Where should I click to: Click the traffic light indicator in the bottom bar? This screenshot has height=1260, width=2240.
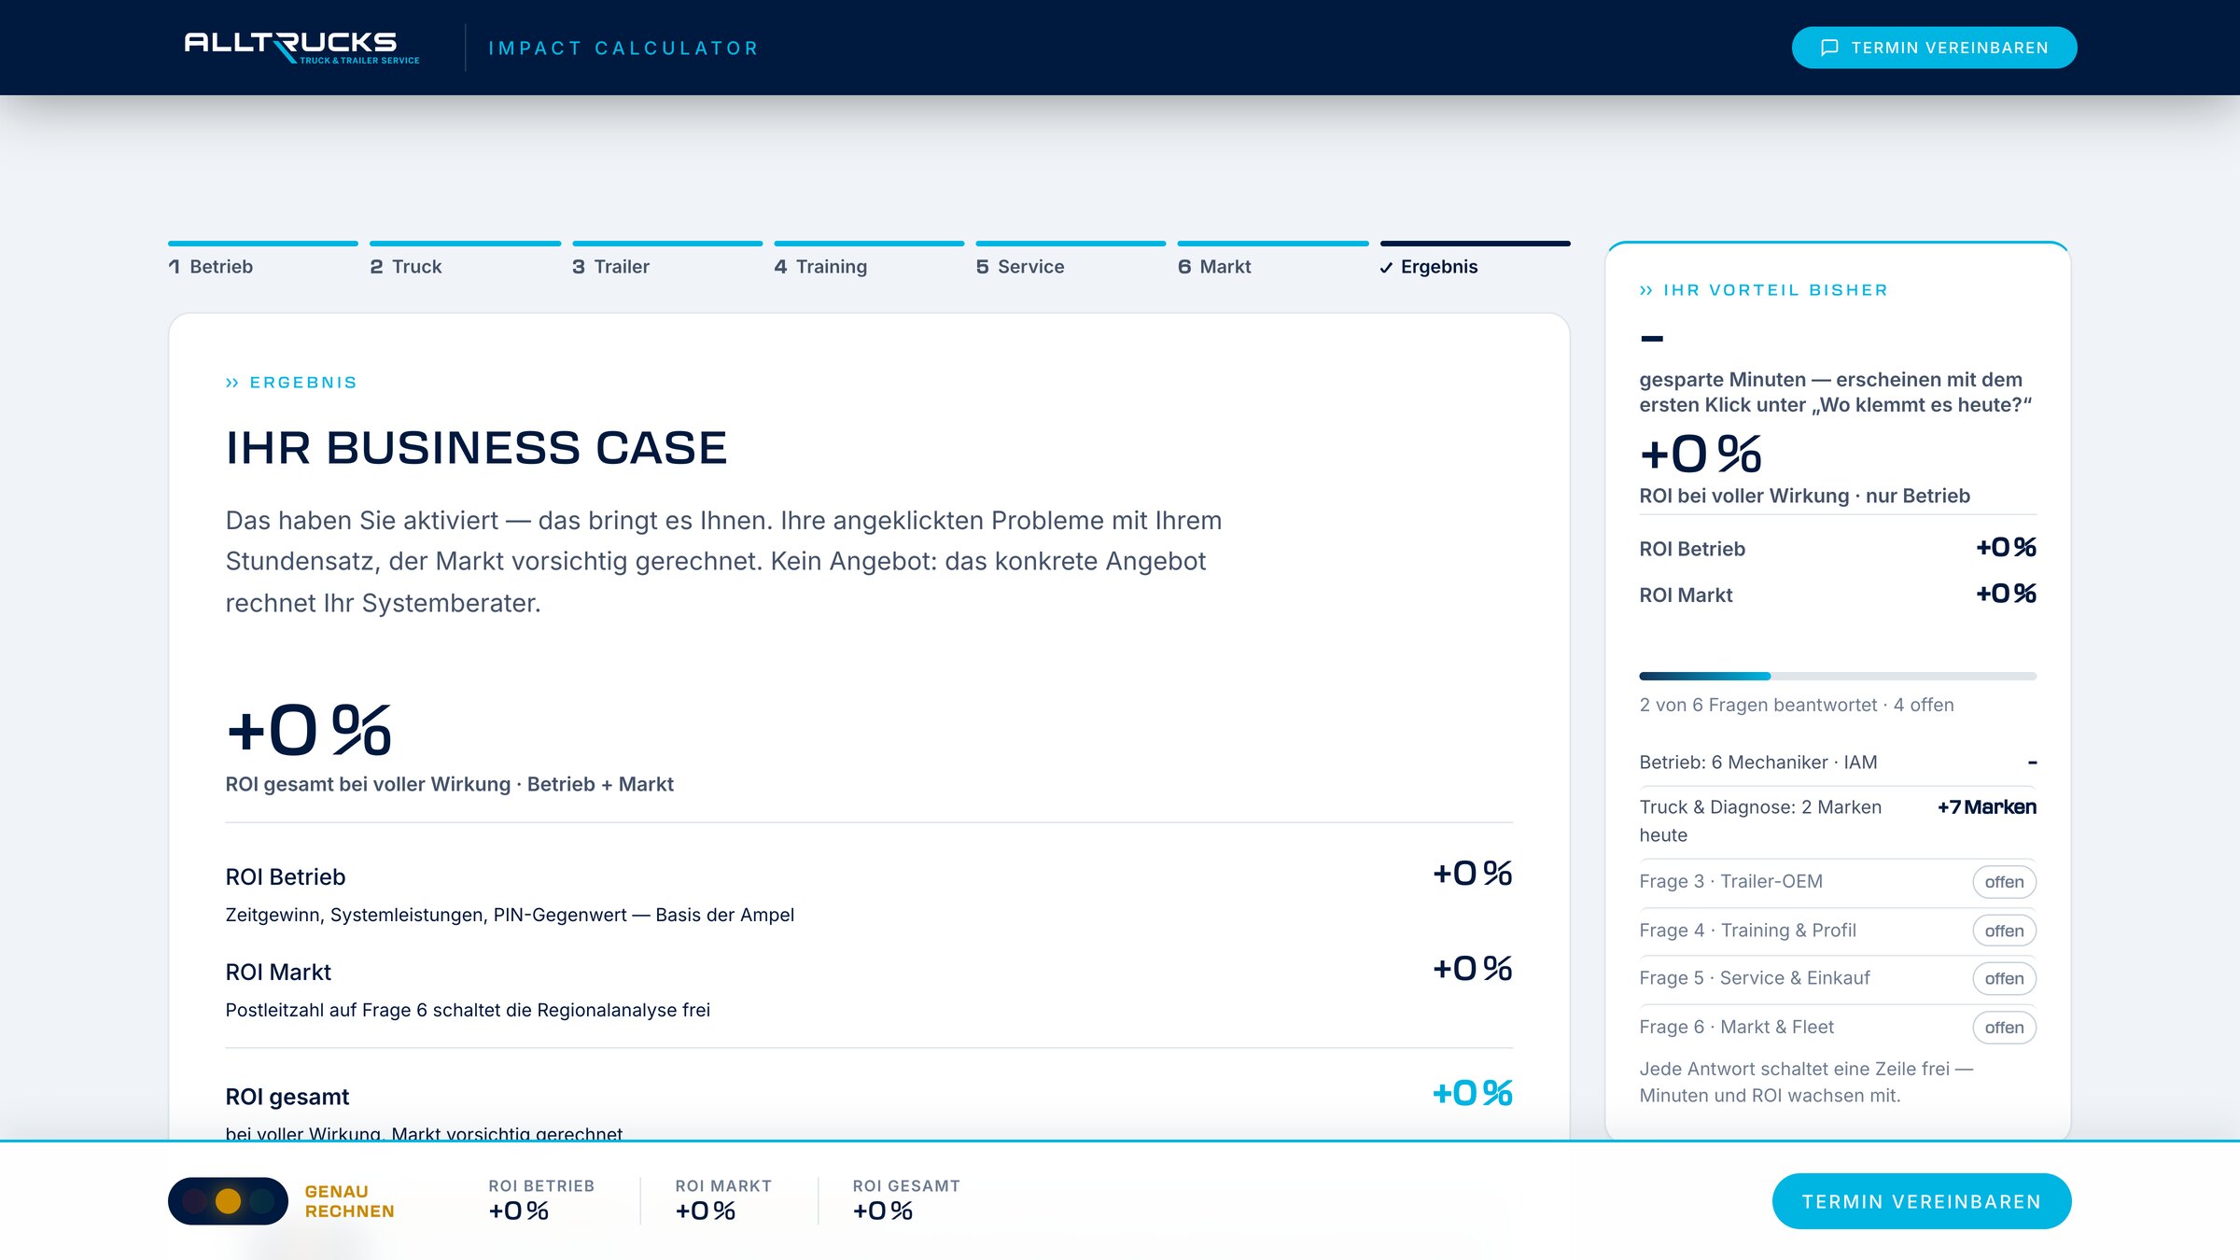[x=228, y=1200]
